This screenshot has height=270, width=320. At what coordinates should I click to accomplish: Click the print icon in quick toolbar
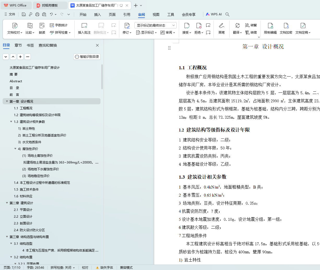pos(37,14)
